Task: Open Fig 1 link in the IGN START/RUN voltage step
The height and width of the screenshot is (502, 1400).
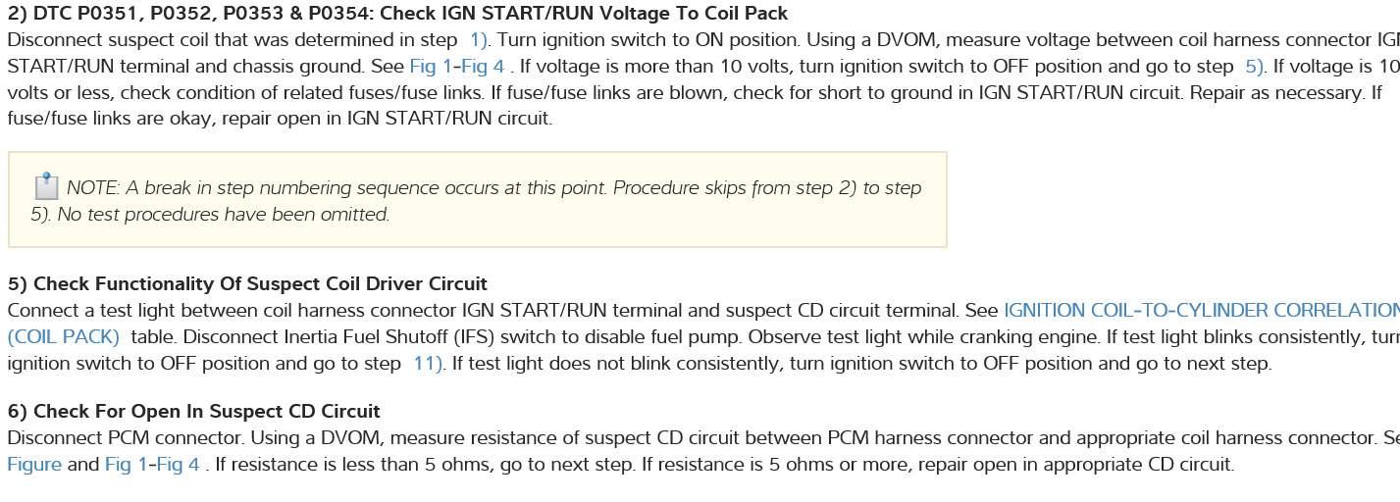Action: click(x=433, y=67)
